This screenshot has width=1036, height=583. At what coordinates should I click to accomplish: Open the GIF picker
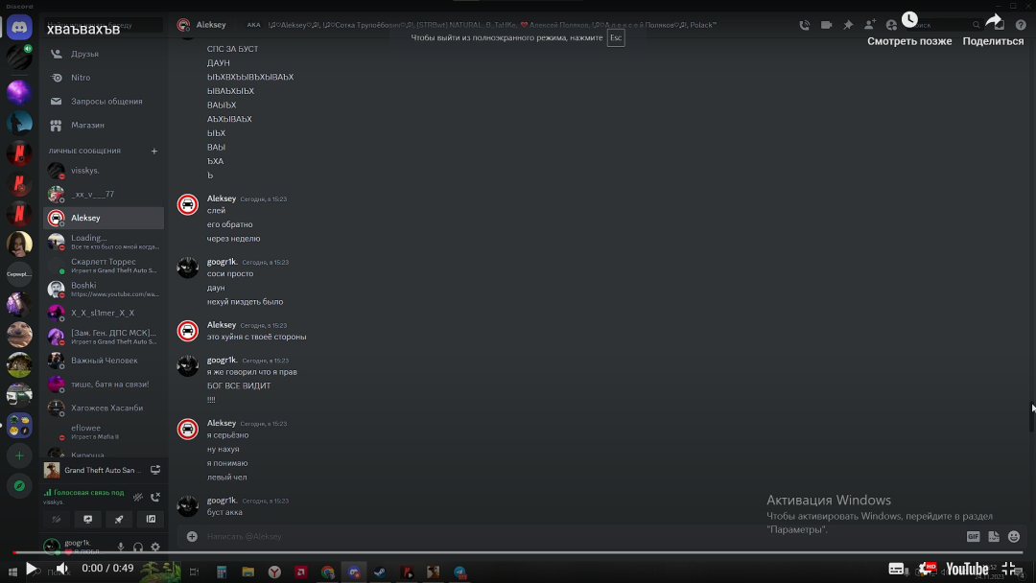tap(973, 537)
